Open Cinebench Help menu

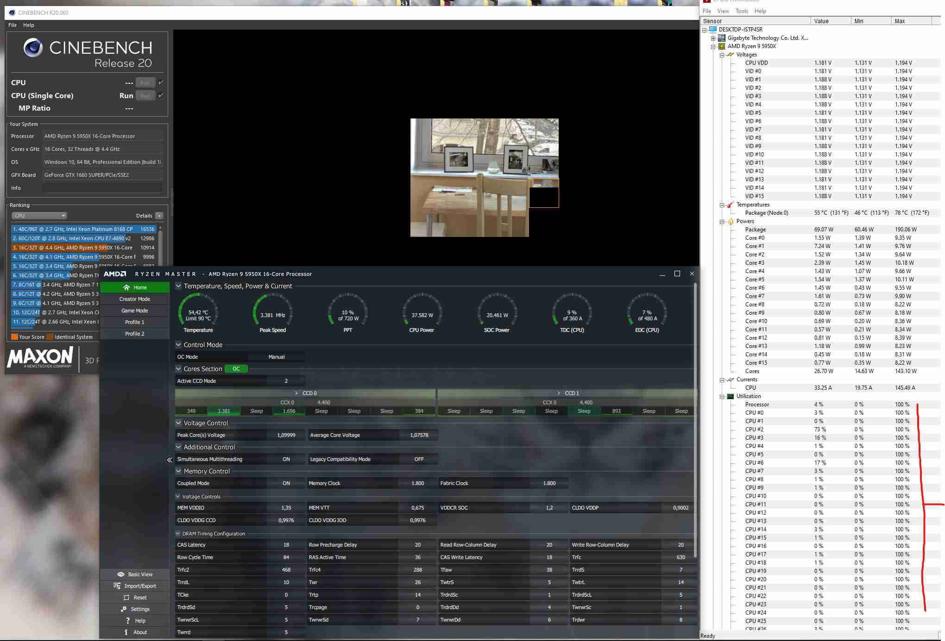coord(29,25)
